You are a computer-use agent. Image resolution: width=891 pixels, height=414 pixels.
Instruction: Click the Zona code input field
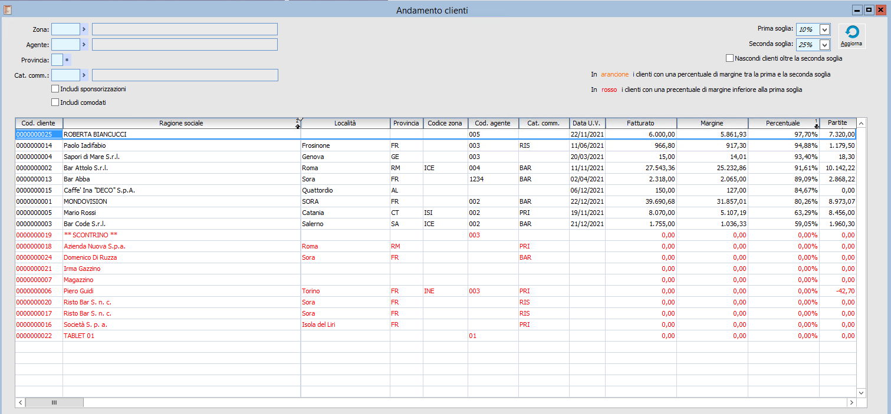(x=65, y=29)
